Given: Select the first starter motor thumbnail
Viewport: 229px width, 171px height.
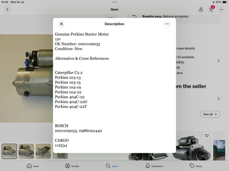Looking at the screenshot, I should click(x=9, y=151).
